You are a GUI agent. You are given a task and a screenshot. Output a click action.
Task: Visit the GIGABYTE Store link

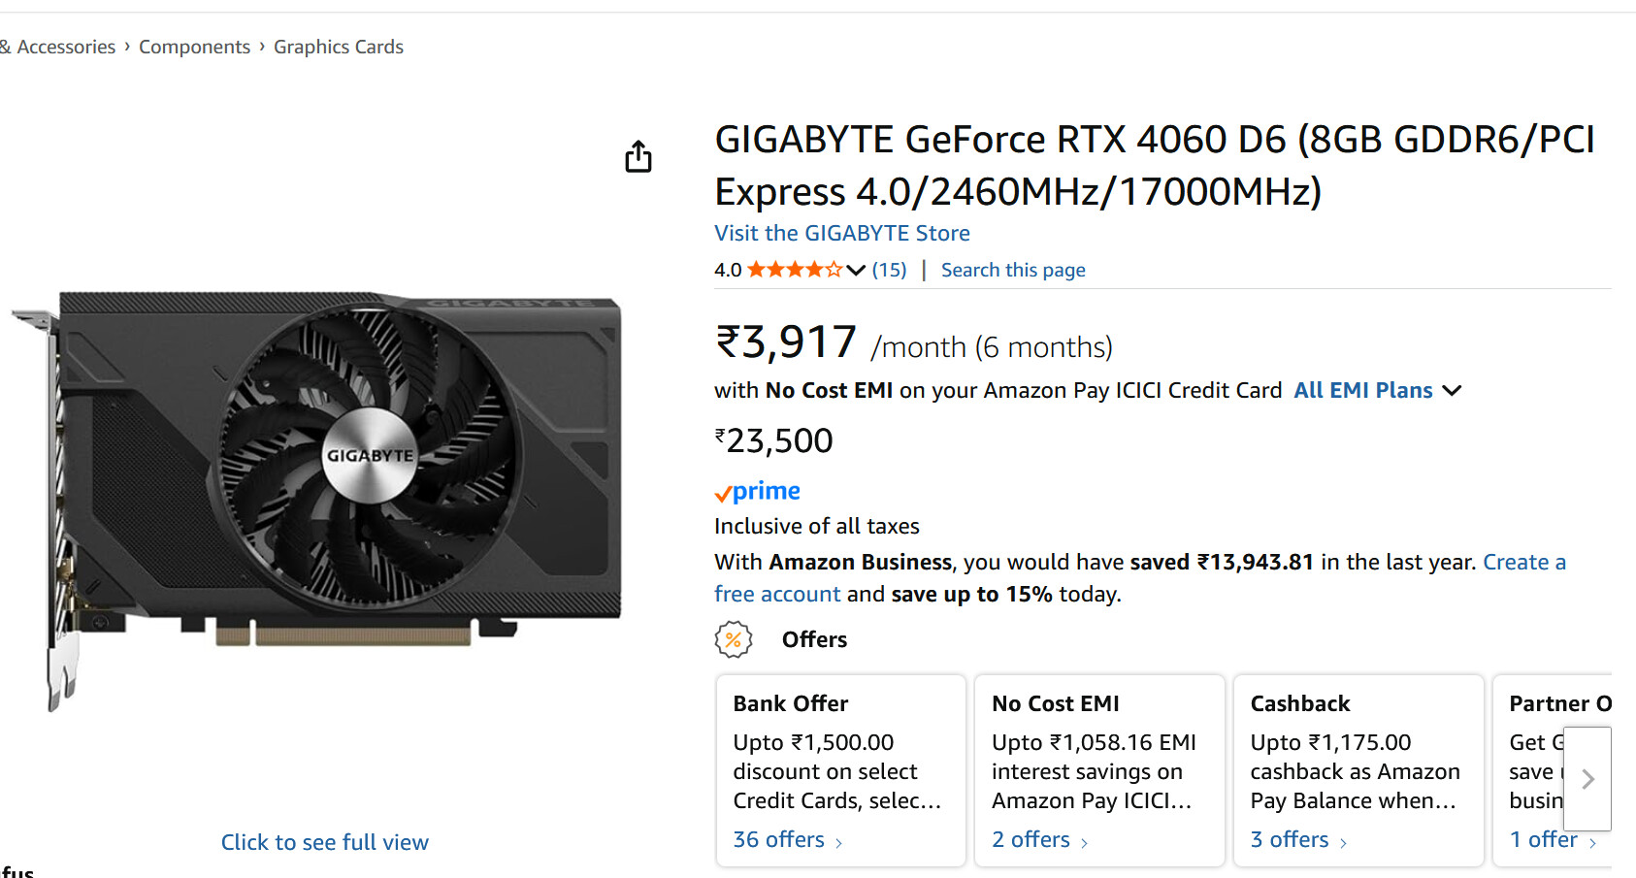coord(842,233)
